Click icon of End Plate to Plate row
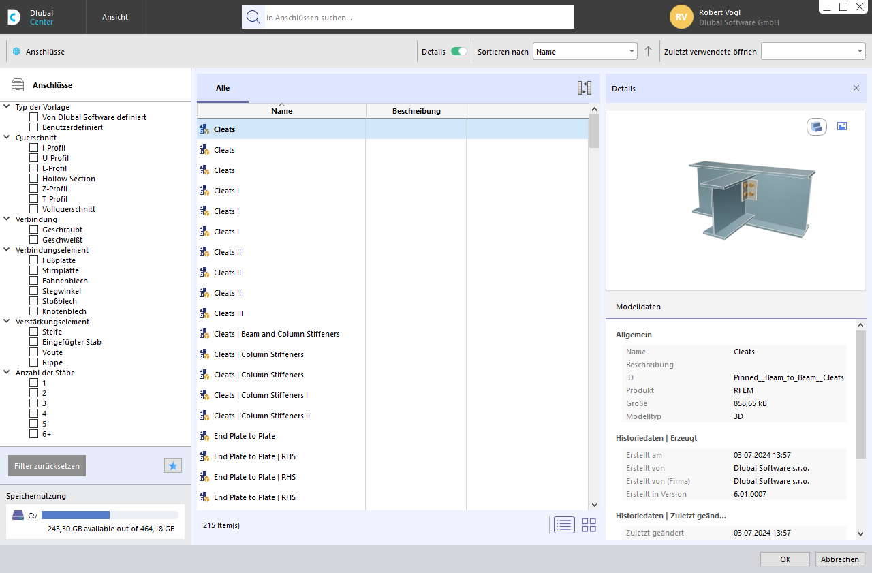Image resolution: width=872 pixels, height=573 pixels. (x=204, y=436)
